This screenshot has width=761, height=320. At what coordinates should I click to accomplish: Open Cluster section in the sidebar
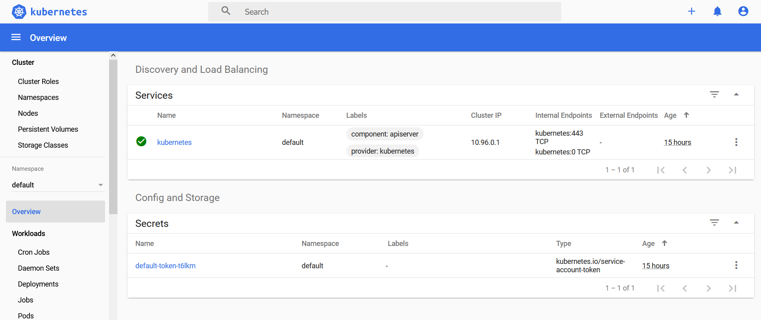(23, 62)
